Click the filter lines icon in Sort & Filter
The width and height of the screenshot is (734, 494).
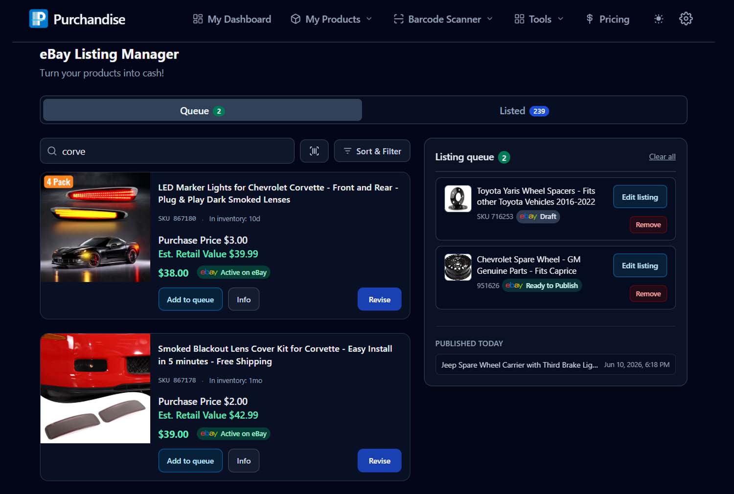pyautogui.click(x=347, y=151)
